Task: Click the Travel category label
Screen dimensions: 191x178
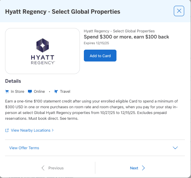Action: [65, 91]
